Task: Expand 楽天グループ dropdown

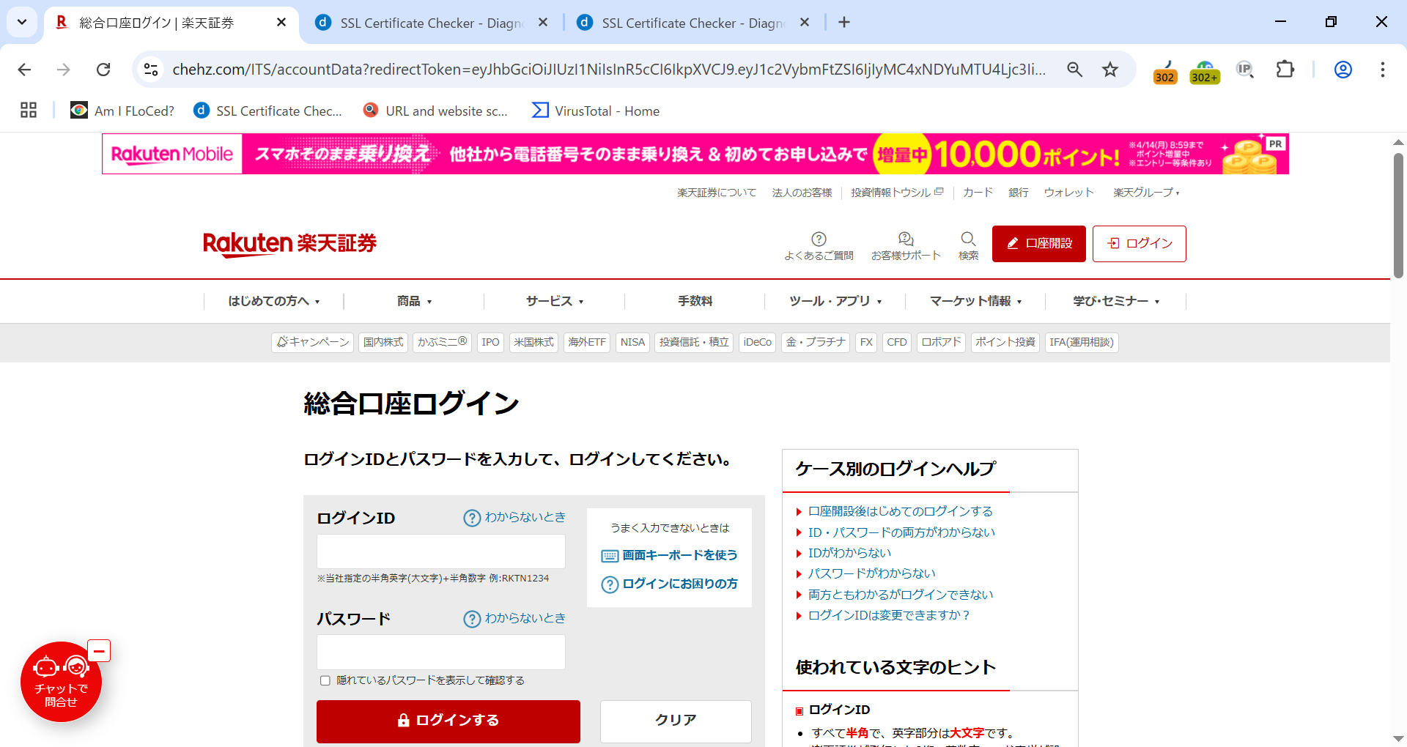Action: pyautogui.click(x=1146, y=193)
